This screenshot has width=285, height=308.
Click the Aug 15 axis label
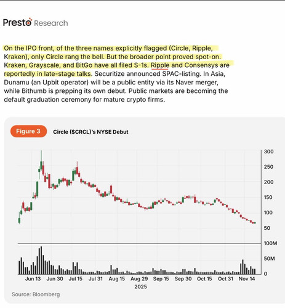pyautogui.click(x=116, y=279)
